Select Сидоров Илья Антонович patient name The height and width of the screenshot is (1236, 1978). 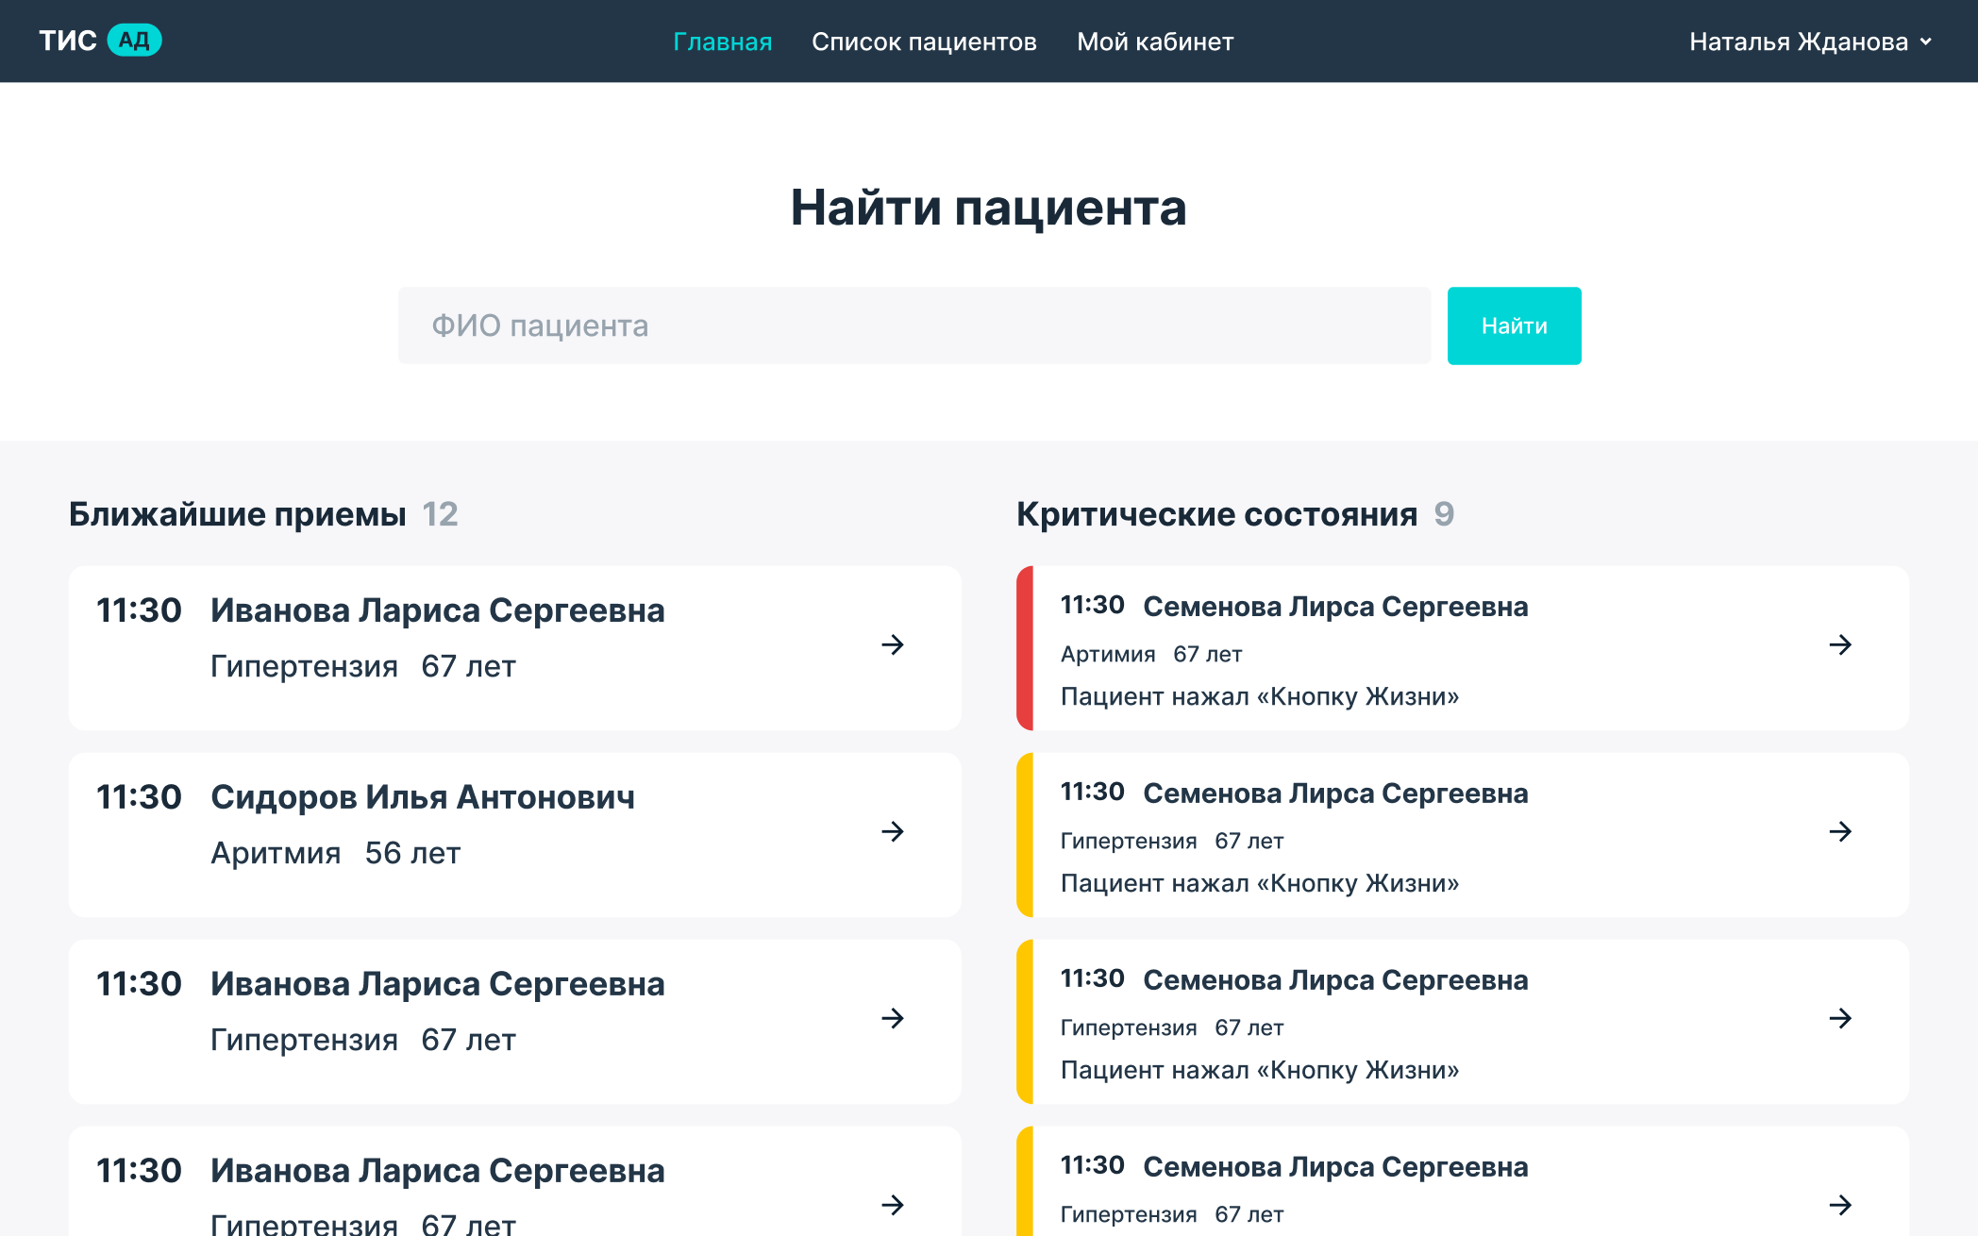[x=422, y=797]
